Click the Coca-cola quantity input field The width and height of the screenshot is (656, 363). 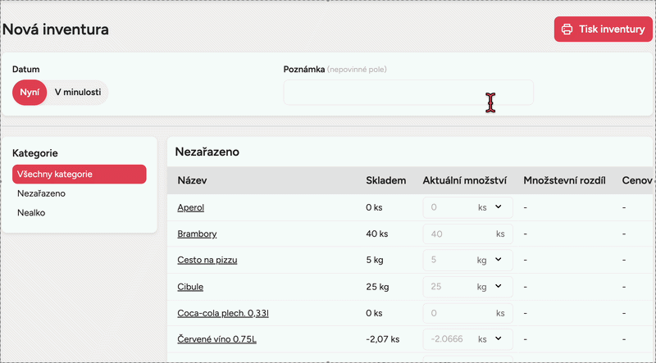[x=455, y=312]
